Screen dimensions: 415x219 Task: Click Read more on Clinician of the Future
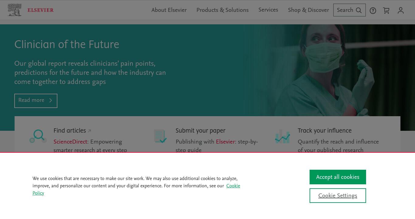pos(36,101)
